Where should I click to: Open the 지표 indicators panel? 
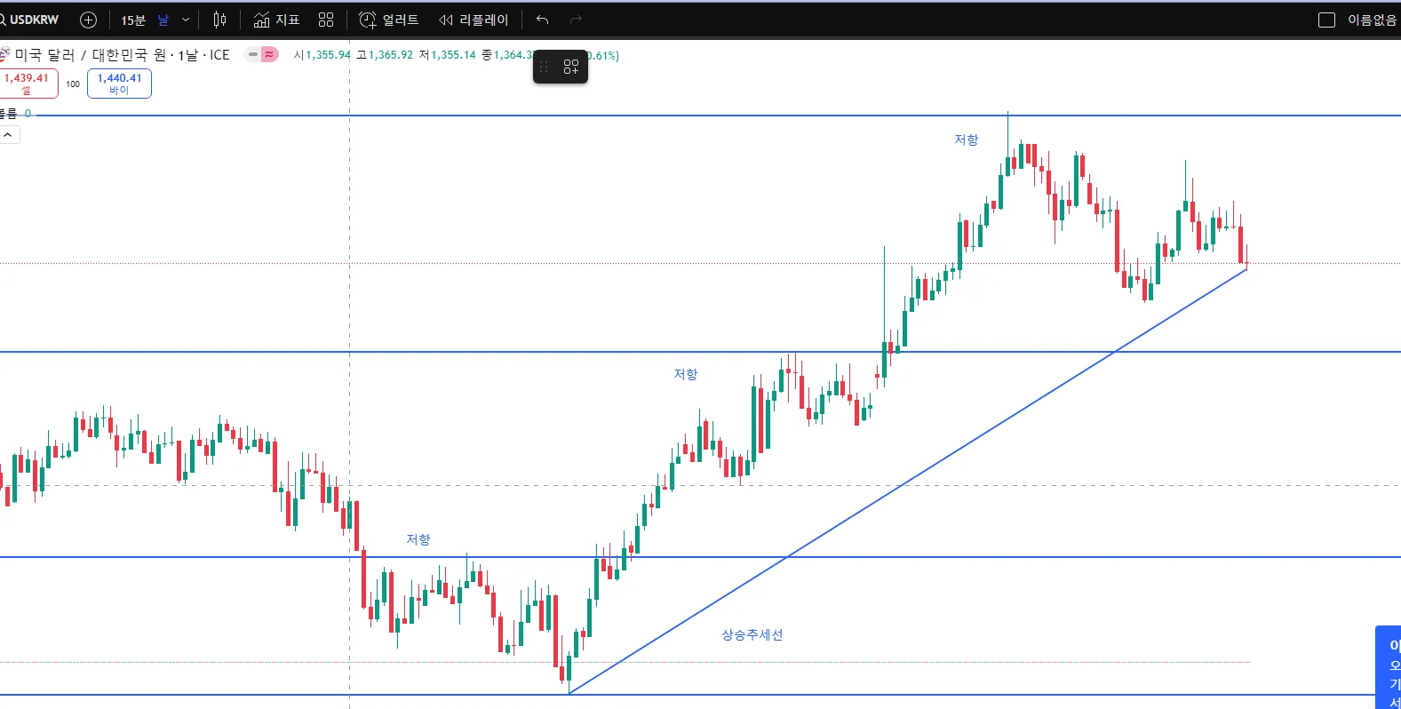coord(276,20)
